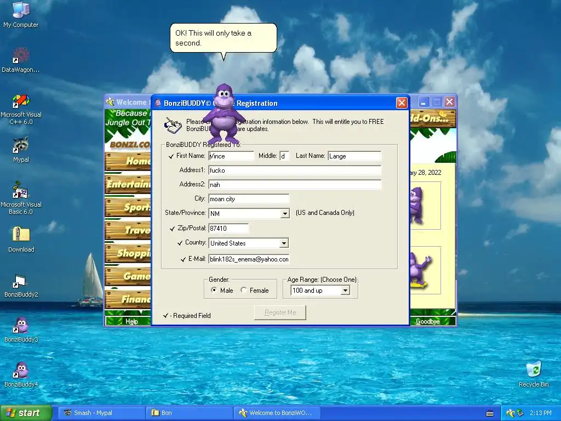
Task: Click the Address2 input field
Action: click(x=295, y=184)
